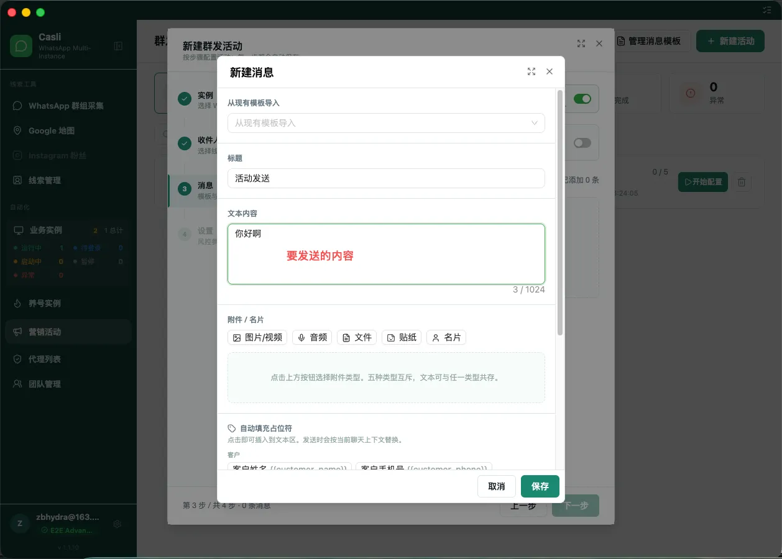Open account settings with the gear icon
The height and width of the screenshot is (559, 782).
click(x=117, y=524)
